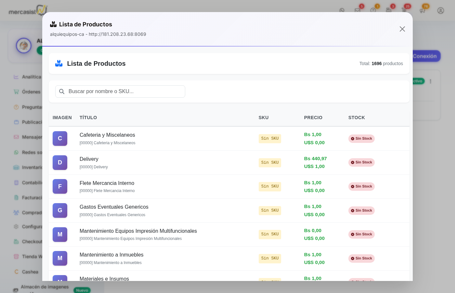The image size is (455, 293).
Task: Click the Nuevo badge next to Almacén de imágenes
Action: point(82,290)
